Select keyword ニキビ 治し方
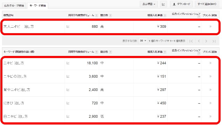The height and width of the screenshot is (125, 222). (x=14, y=63)
